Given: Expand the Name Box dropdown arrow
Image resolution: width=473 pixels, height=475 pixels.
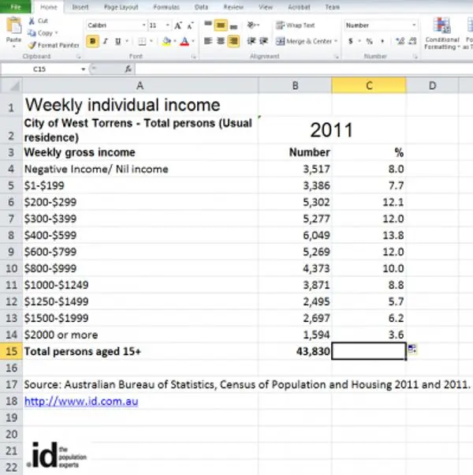Looking at the screenshot, I should click(83, 69).
